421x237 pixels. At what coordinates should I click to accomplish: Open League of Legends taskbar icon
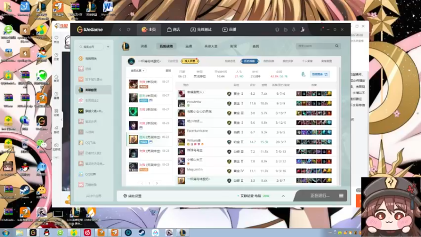click(183, 233)
